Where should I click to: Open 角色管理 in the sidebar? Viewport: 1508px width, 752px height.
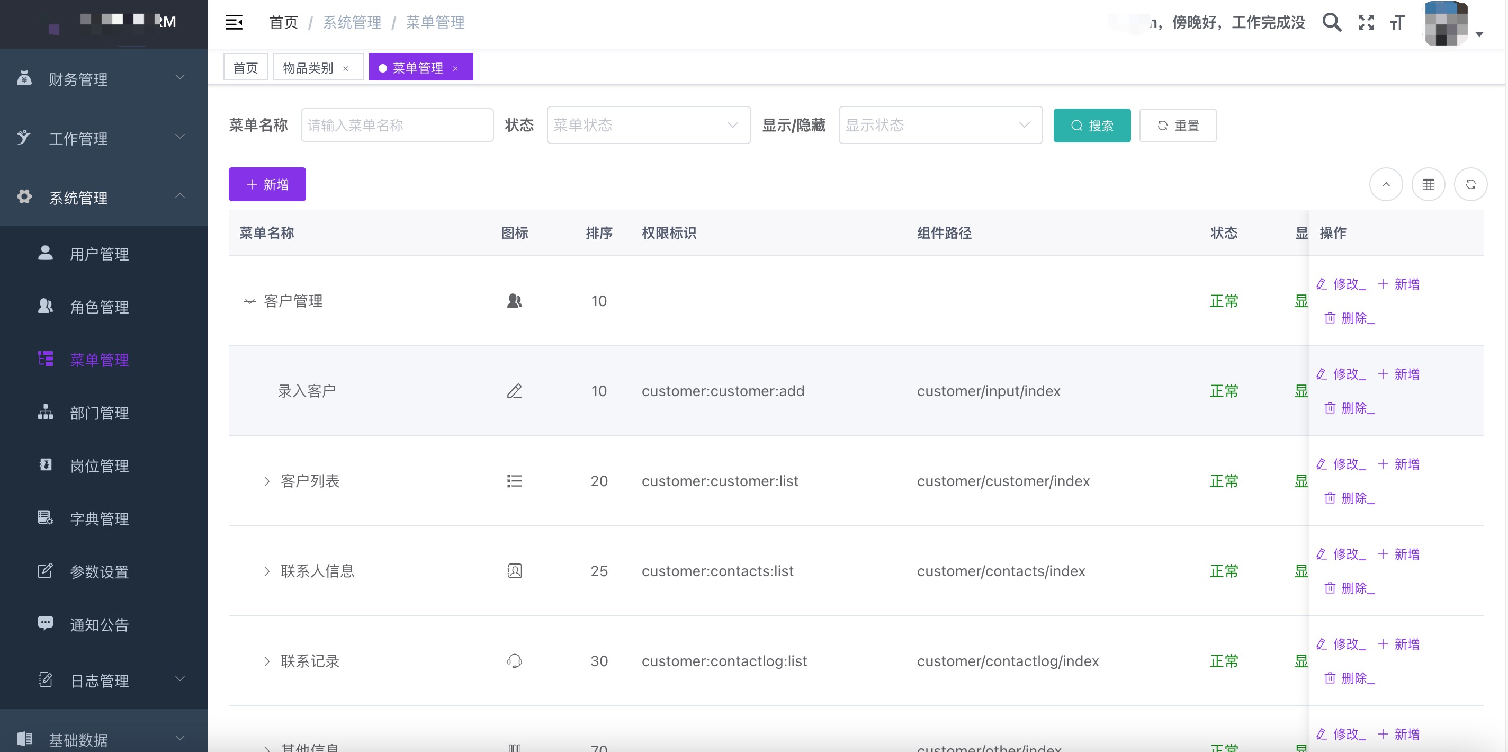point(104,306)
